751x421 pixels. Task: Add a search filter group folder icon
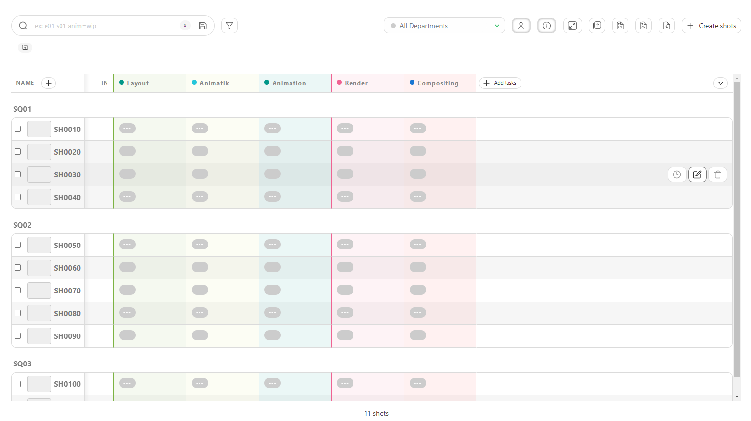click(x=25, y=47)
